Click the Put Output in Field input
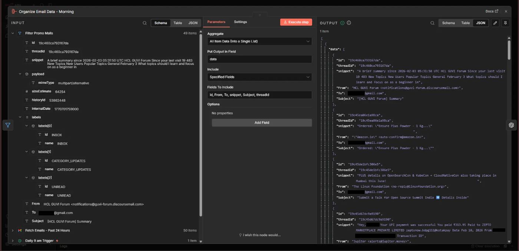The image size is (519, 251). (x=259, y=59)
